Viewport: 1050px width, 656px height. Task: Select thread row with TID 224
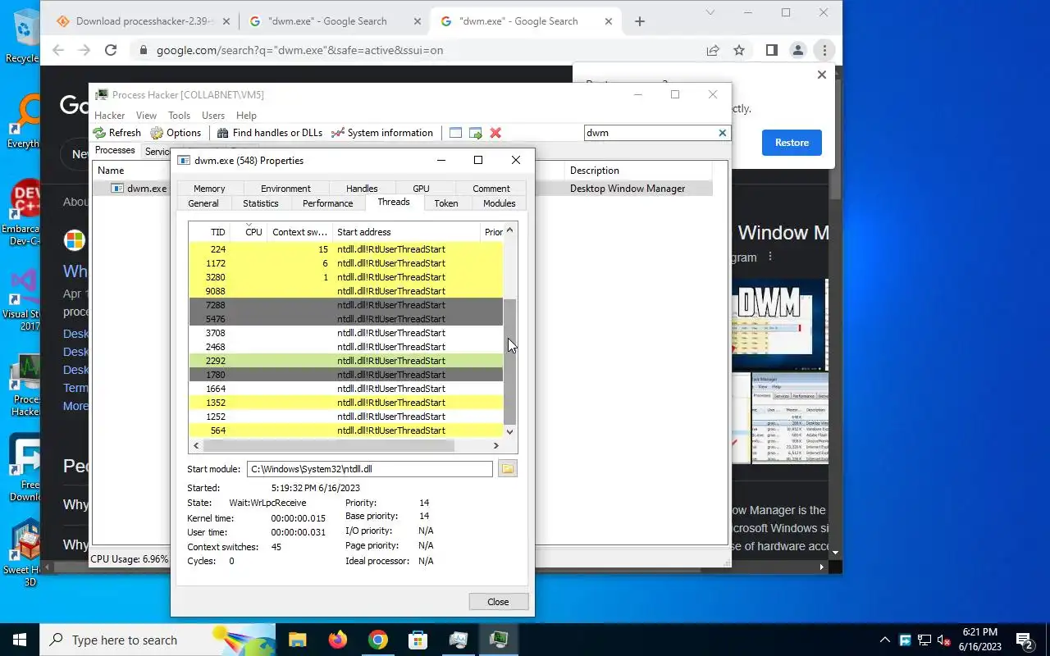[x=345, y=249]
